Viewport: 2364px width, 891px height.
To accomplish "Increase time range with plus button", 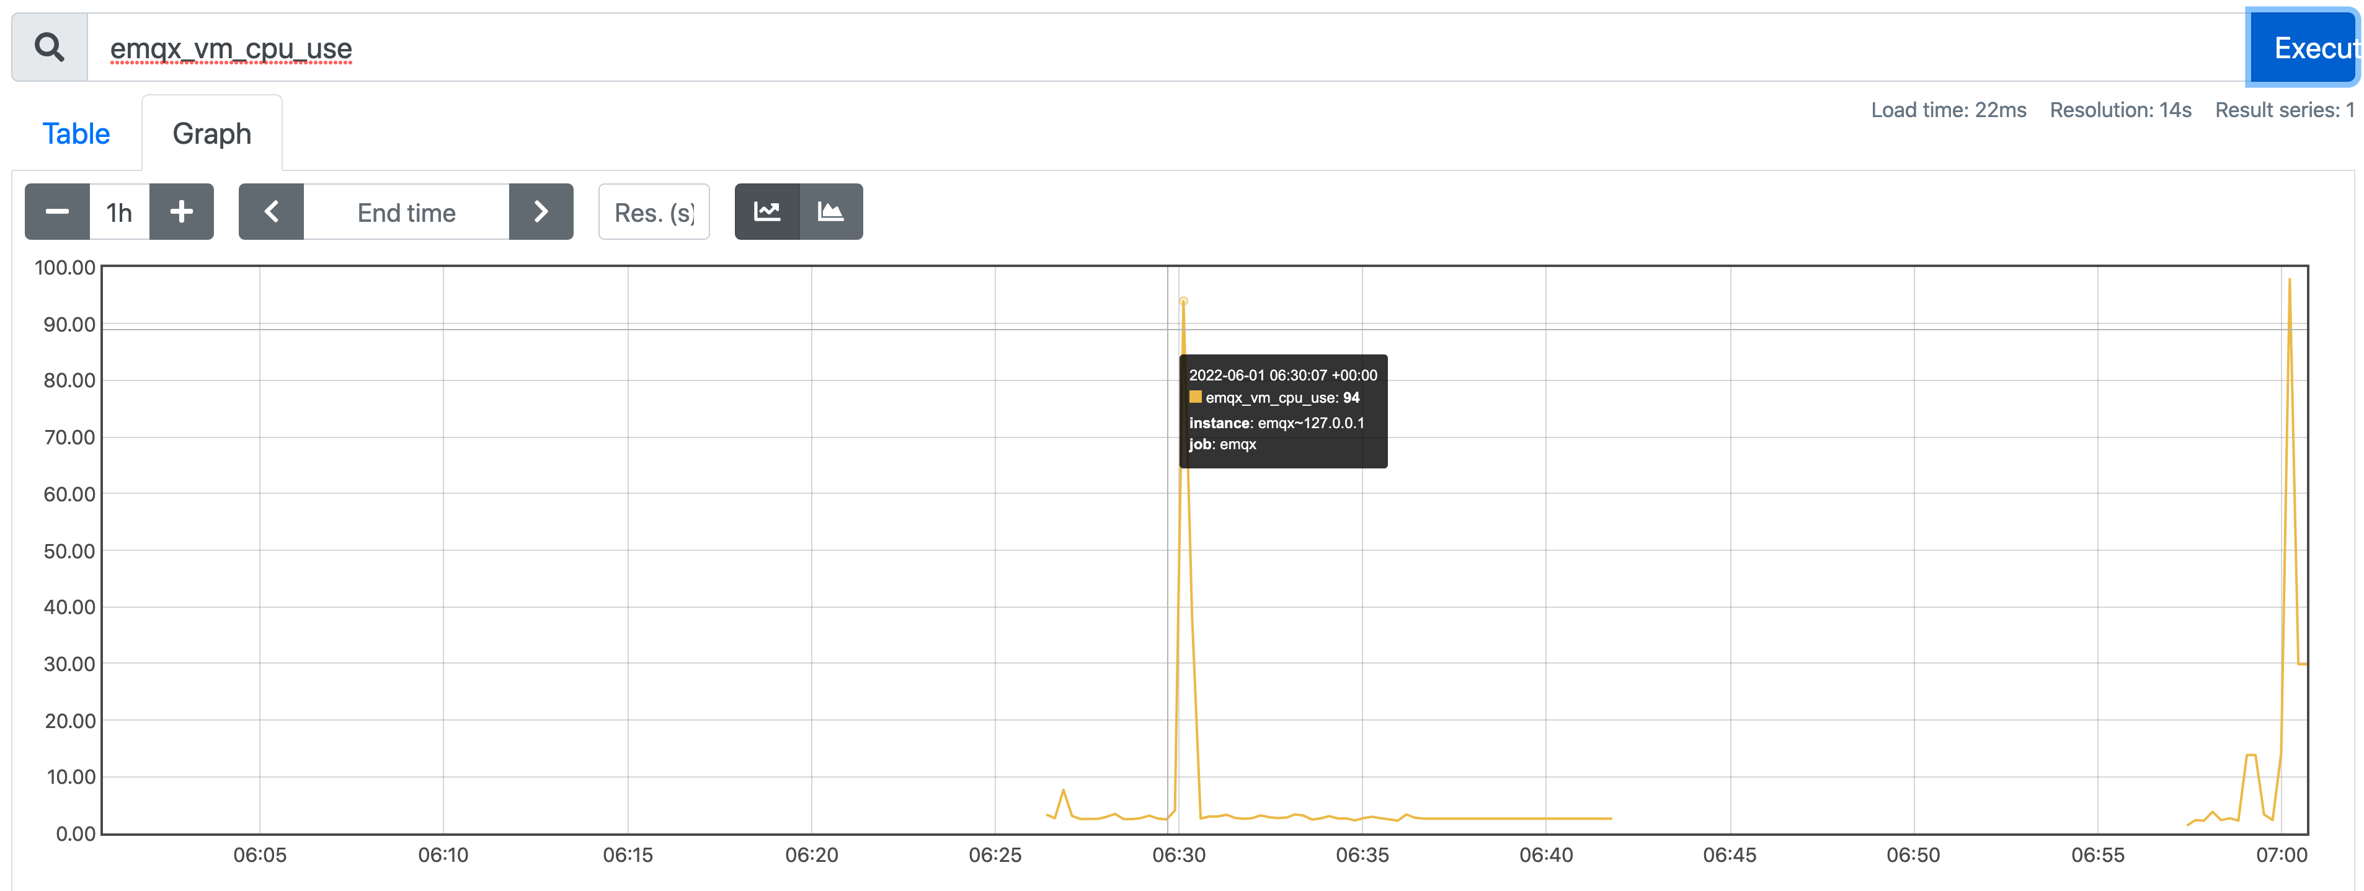I will 182,212.
